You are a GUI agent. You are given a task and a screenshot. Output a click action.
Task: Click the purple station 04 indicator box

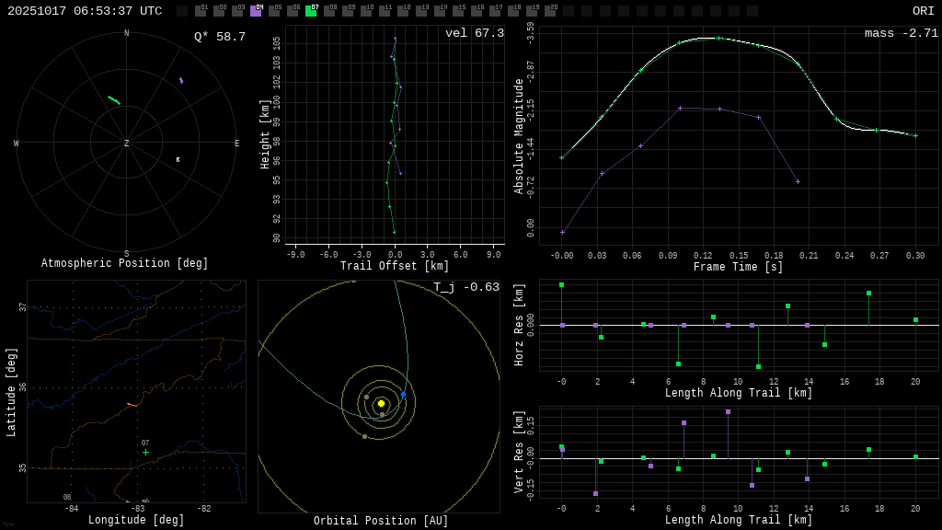coord(256,11)
